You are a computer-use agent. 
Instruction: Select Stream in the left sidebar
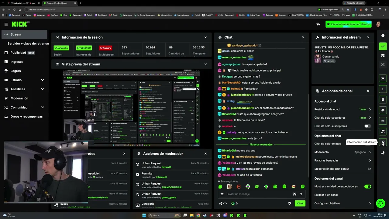click(24, 34)
